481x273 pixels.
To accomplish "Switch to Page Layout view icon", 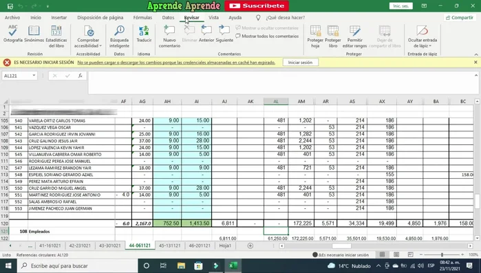I will 396,254.
